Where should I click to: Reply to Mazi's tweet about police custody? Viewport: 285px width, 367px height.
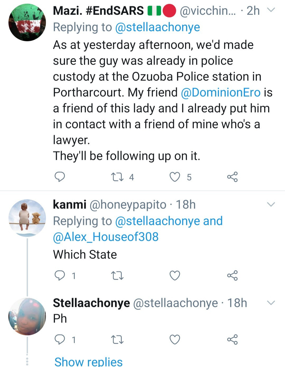click(x=60, y=177)
